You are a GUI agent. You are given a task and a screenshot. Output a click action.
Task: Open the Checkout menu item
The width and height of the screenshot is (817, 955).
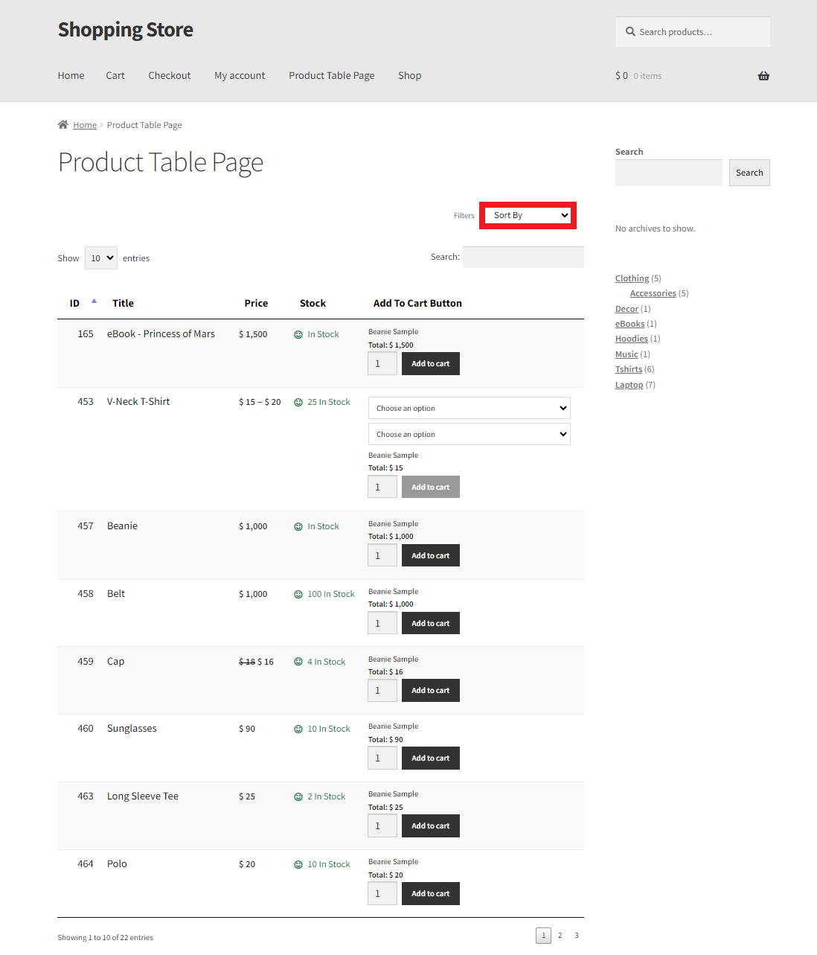[x=170, y=76]
